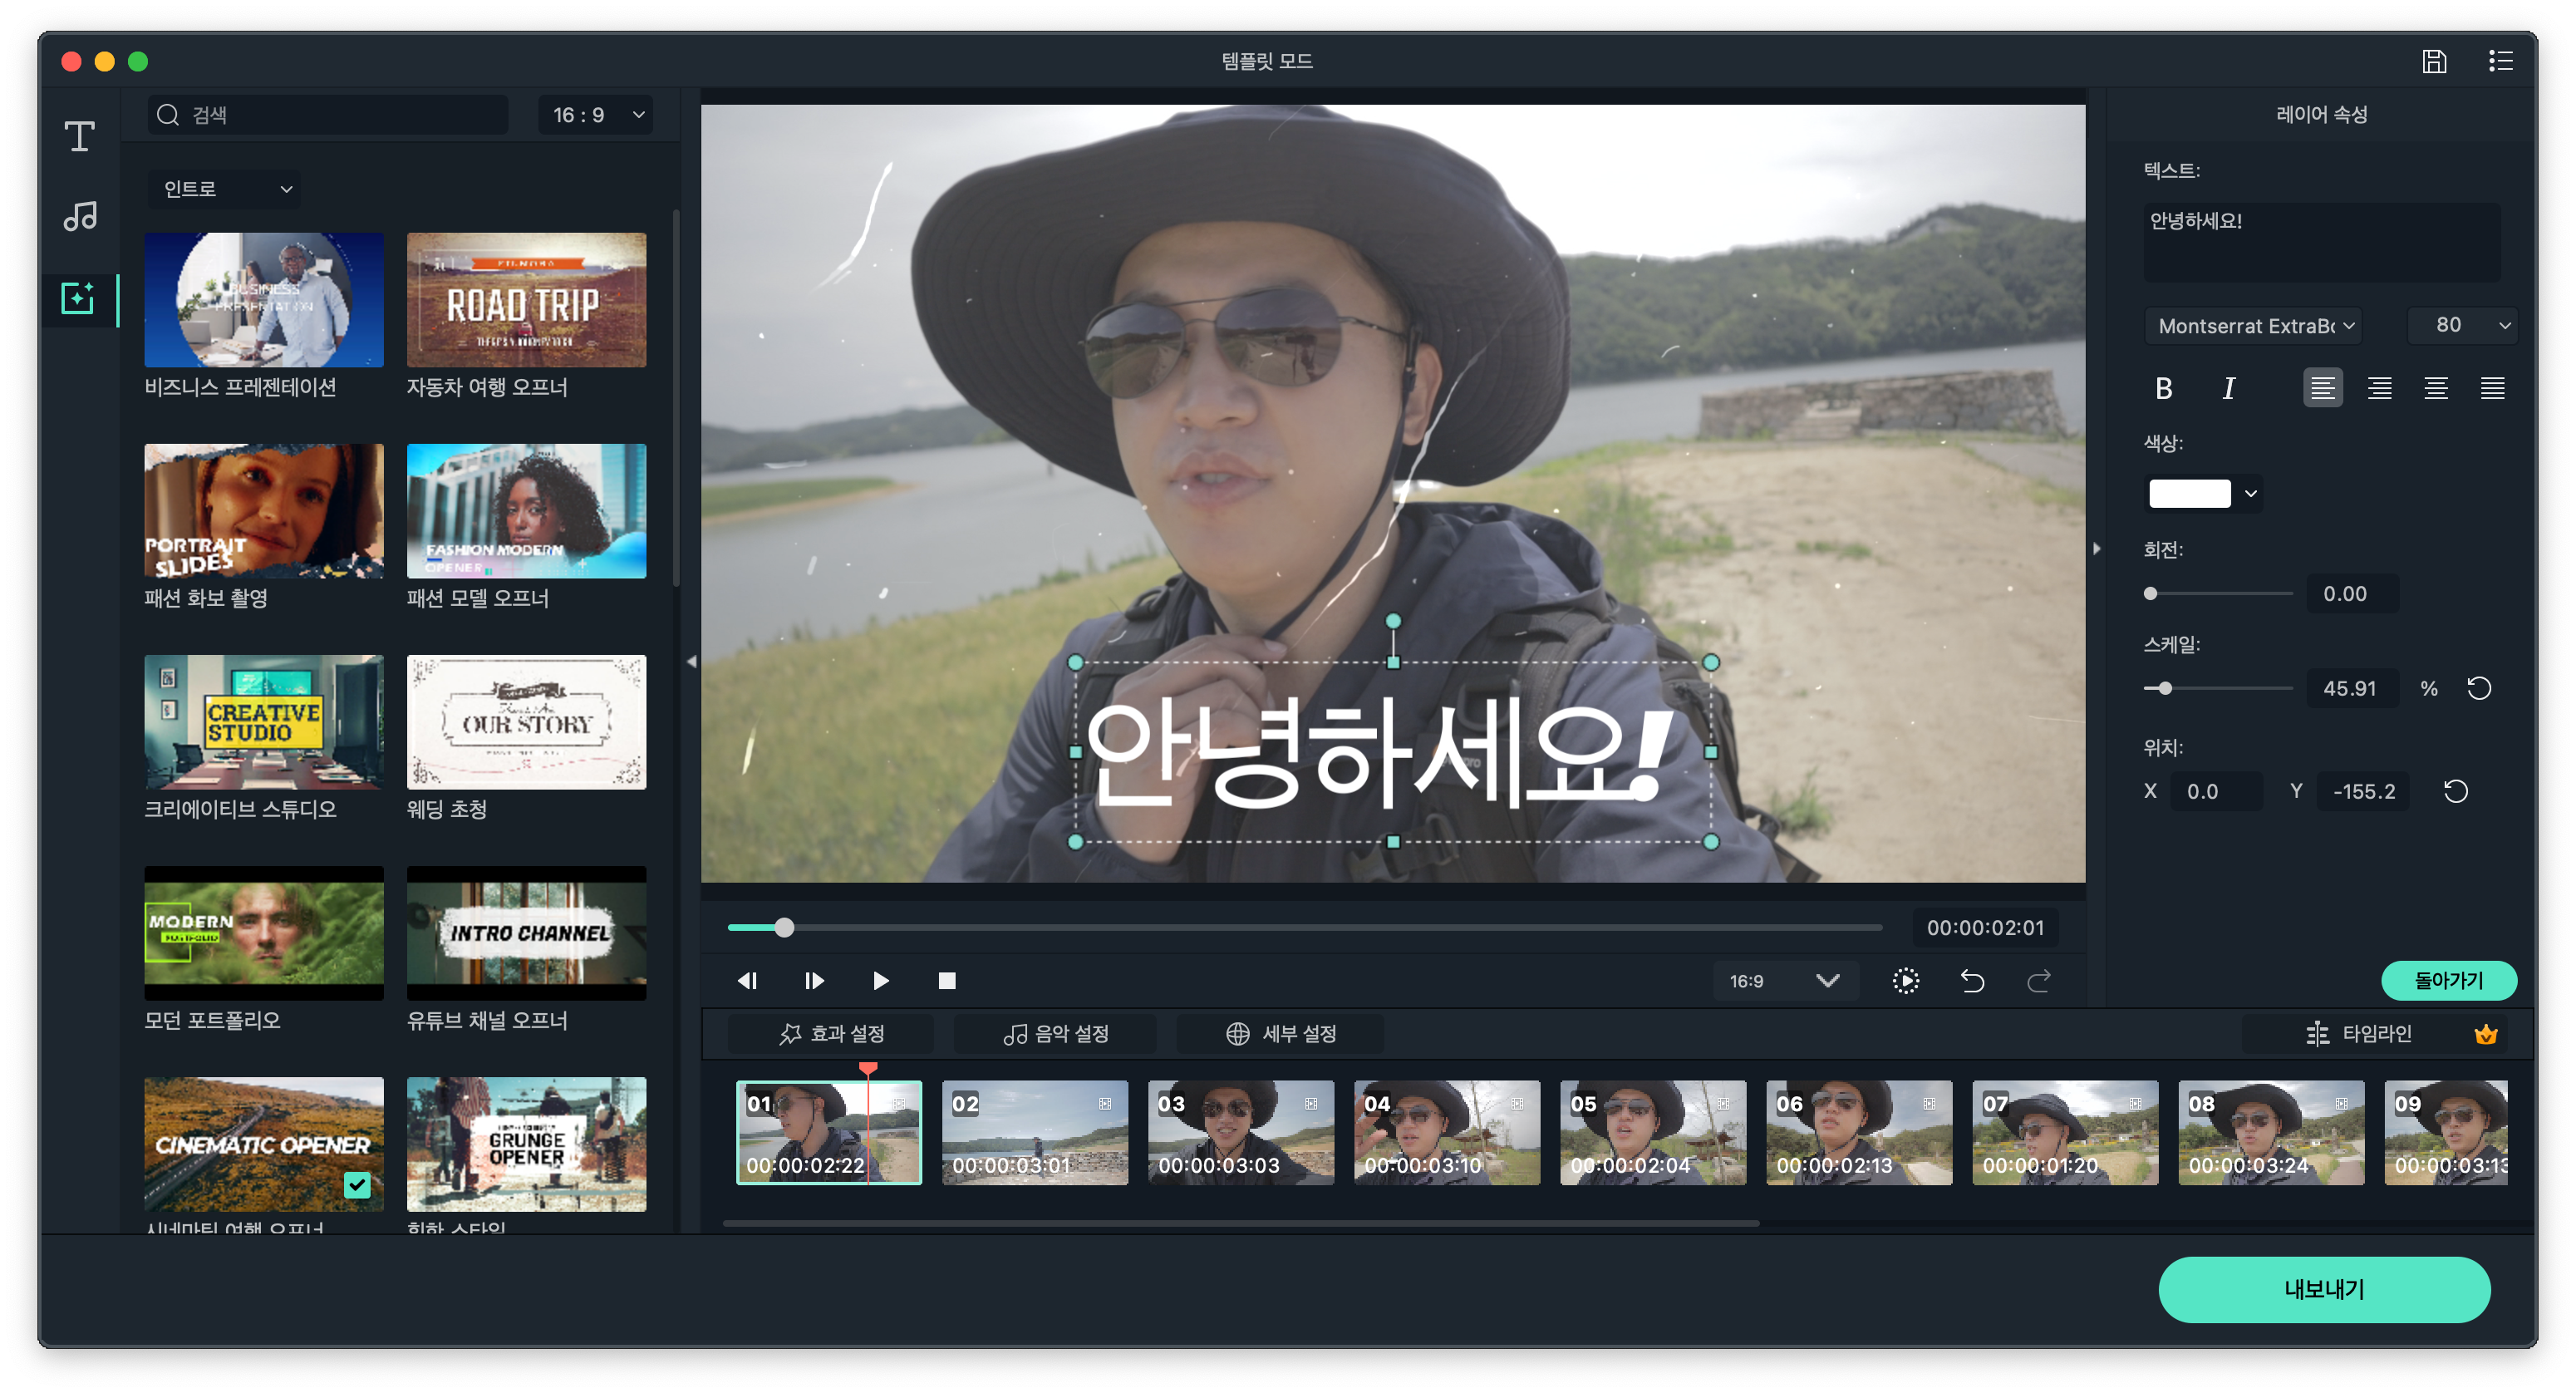Open the 세부 설정 tab
Viewport: 2576px width, 1393px height.
[1281, 1034]
